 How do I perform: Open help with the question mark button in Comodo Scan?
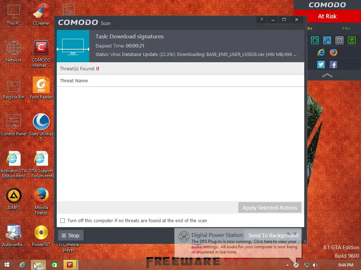point(262,20)
